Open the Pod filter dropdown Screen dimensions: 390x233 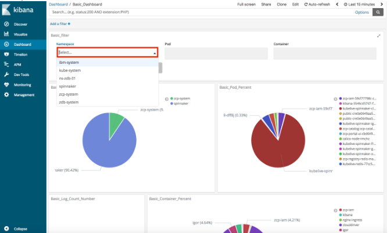[216, 53]
